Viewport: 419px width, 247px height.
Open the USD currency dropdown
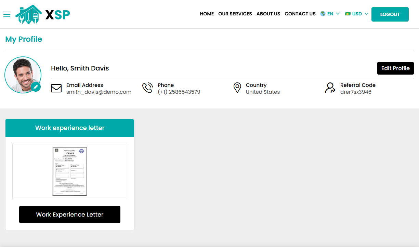356,14
